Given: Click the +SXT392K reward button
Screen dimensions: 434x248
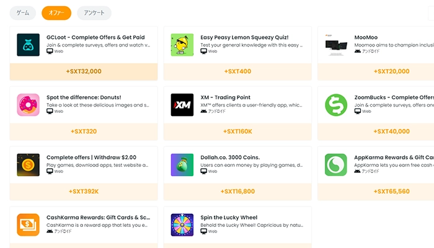Looking at the screenshot, I should [84, 191].
